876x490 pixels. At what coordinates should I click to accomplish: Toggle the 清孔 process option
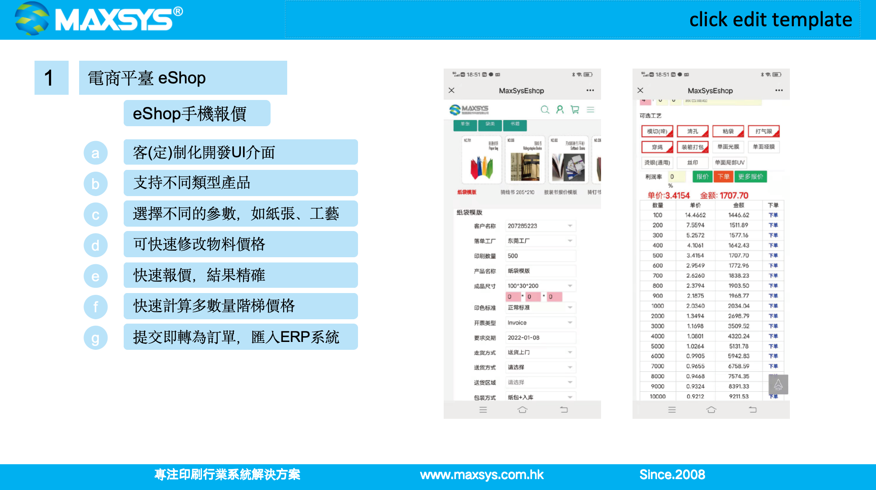coord(692,131)
